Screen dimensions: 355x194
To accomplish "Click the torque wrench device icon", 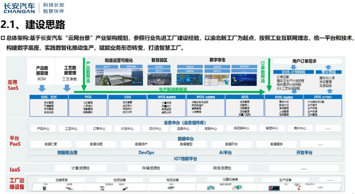I will (102, 188).
